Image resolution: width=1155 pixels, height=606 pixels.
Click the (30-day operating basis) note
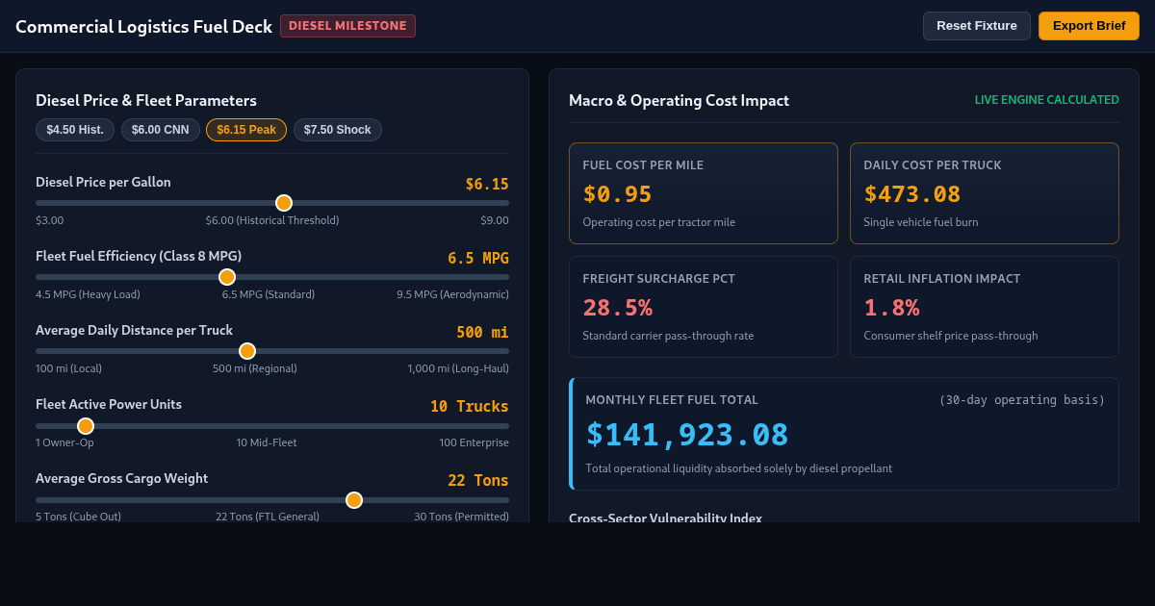[x=1022, y=400]
